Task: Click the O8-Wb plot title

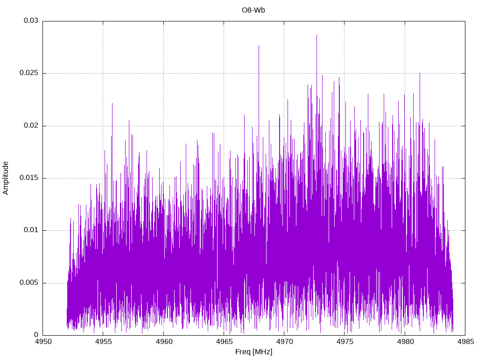Action: [x=253, y=10]
